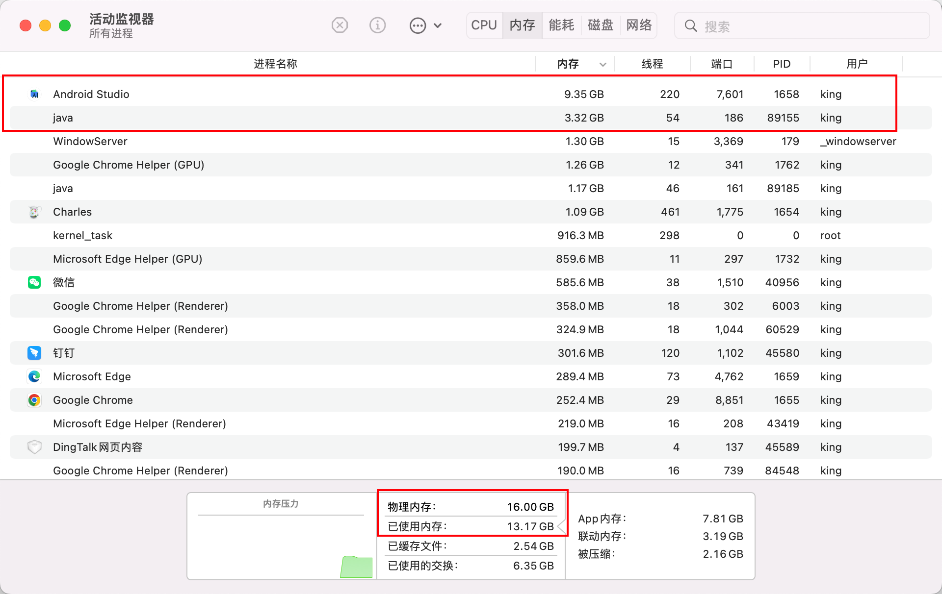Click the 联动内存 3.19 GB value
942x594 pixels.
click(x=723, y=536)
